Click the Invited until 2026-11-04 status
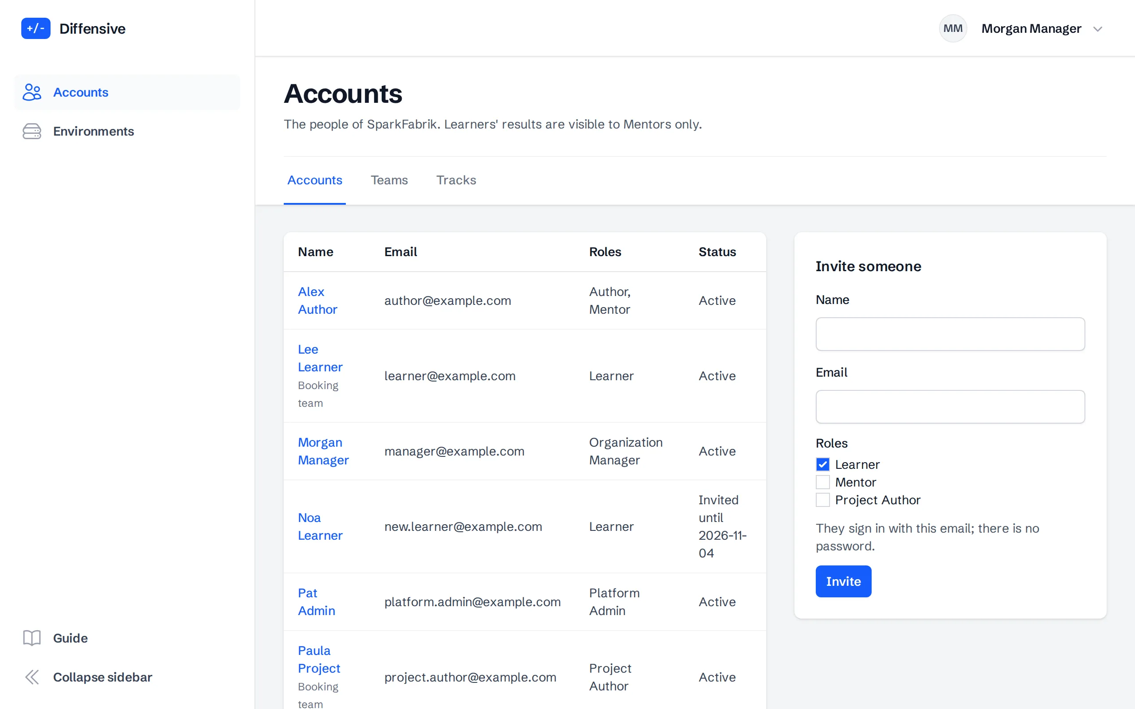 click(722, 526)
